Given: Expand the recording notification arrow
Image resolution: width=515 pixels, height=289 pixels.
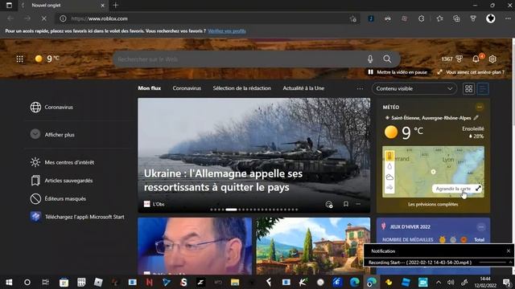Looking at the screenshot, I should click(510, 263).
